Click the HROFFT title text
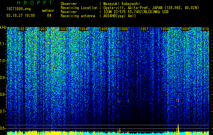This screenshot has width=213, height=135. (35, 3)
